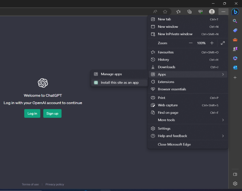Expand the Apps submenu arrow
The image size is (242, 191).
[223, 75]
